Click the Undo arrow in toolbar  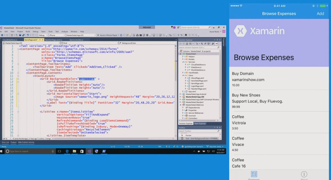click(28, 35)
